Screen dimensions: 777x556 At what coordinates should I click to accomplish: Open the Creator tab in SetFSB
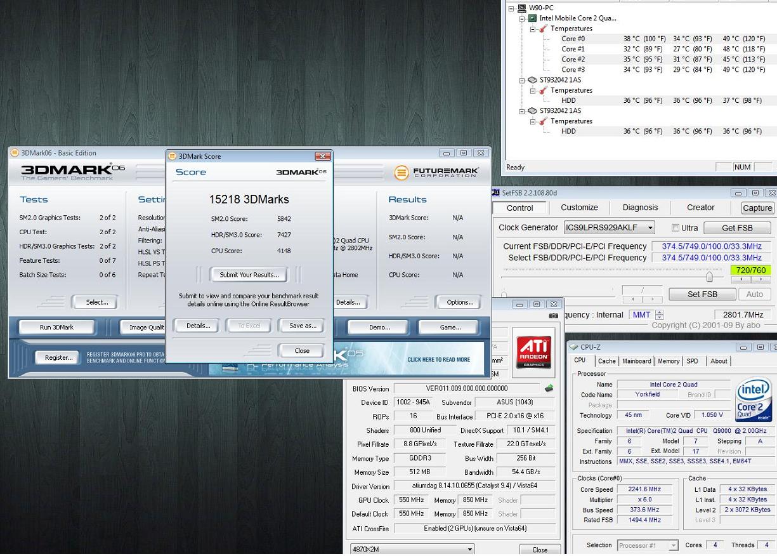click(701, 208)
